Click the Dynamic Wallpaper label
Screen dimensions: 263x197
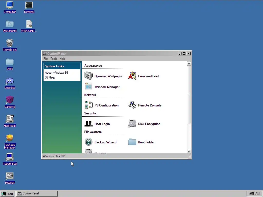(108, 76)
